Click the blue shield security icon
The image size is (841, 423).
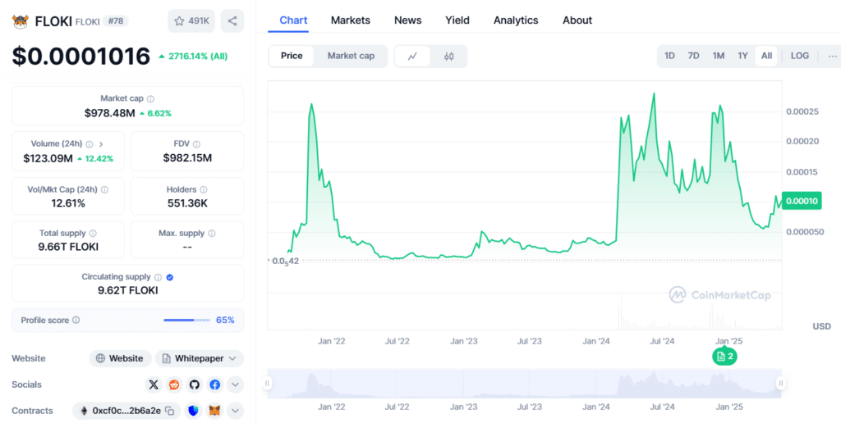coord(194,411)
